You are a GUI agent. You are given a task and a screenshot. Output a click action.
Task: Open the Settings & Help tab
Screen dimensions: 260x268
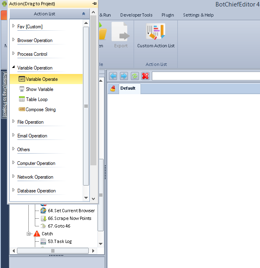[198, 15]
